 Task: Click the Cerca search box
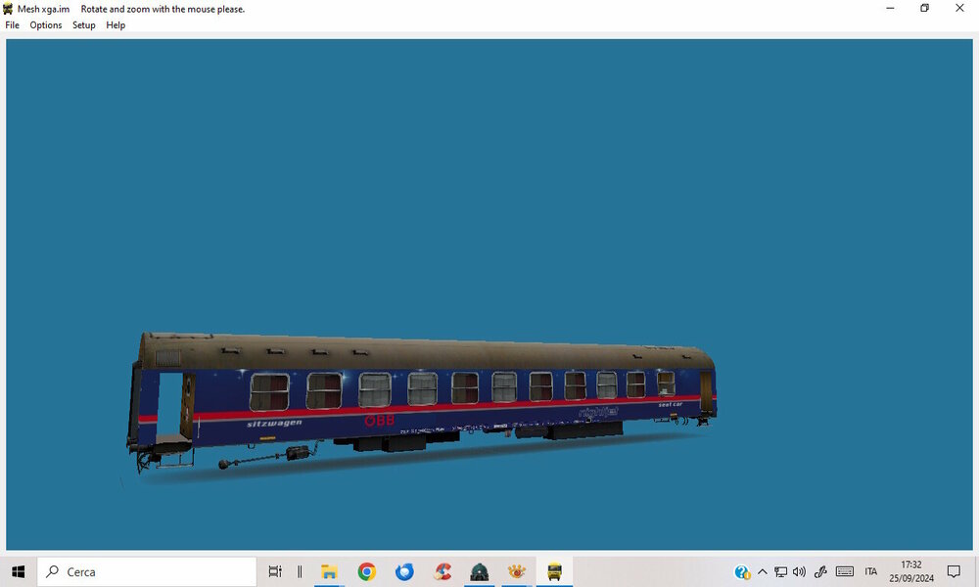pos(147,571)
